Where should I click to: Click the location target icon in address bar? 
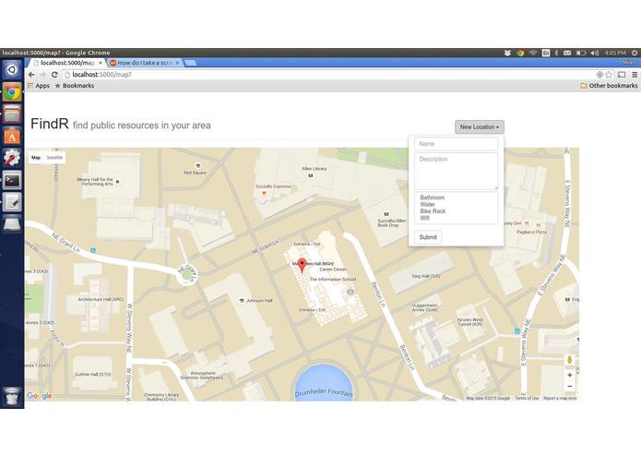click(x=599, y=75)
